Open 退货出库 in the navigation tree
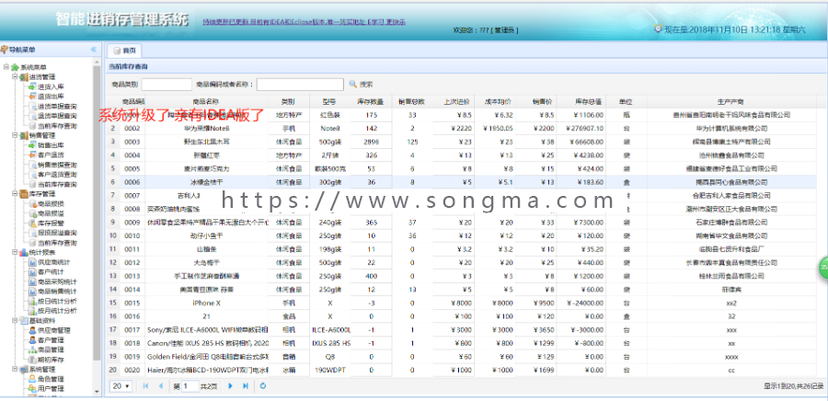This screenshot has height=401, width=828. click(x=52, y=96)
